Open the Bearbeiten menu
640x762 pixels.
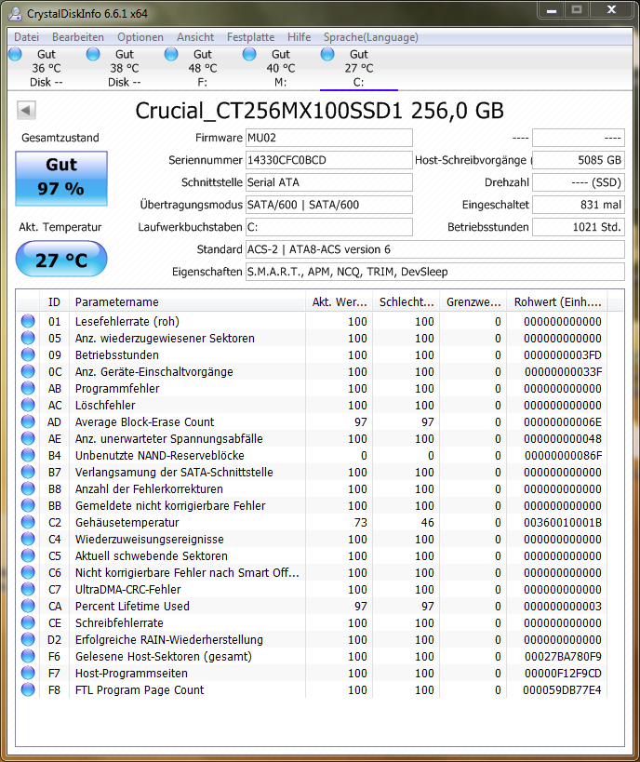coord(78,37)
